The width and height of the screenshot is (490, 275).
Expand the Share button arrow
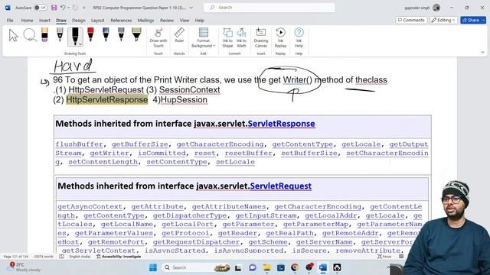tap(484, 20)
